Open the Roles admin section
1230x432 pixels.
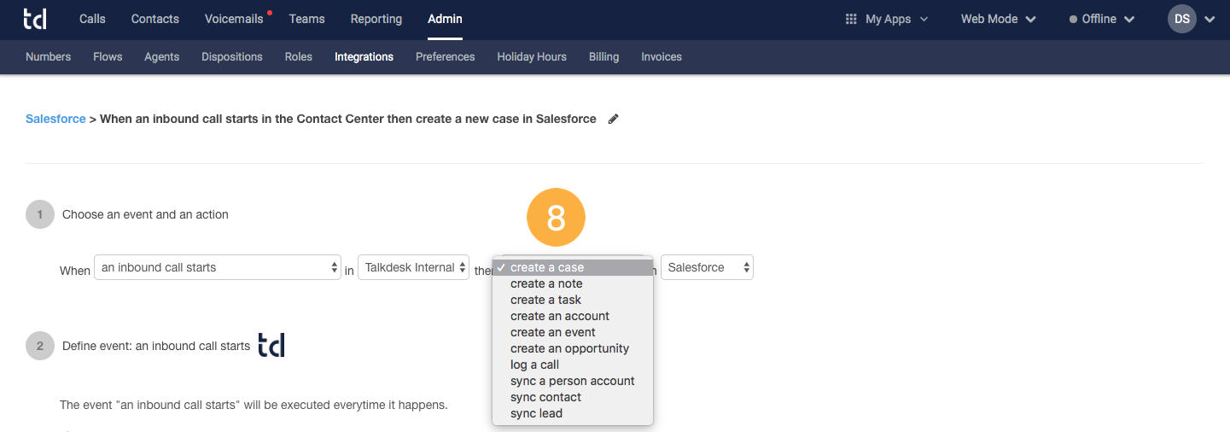299,56
